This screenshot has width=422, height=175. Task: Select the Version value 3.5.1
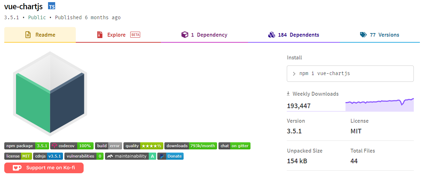tap(294, 131)
